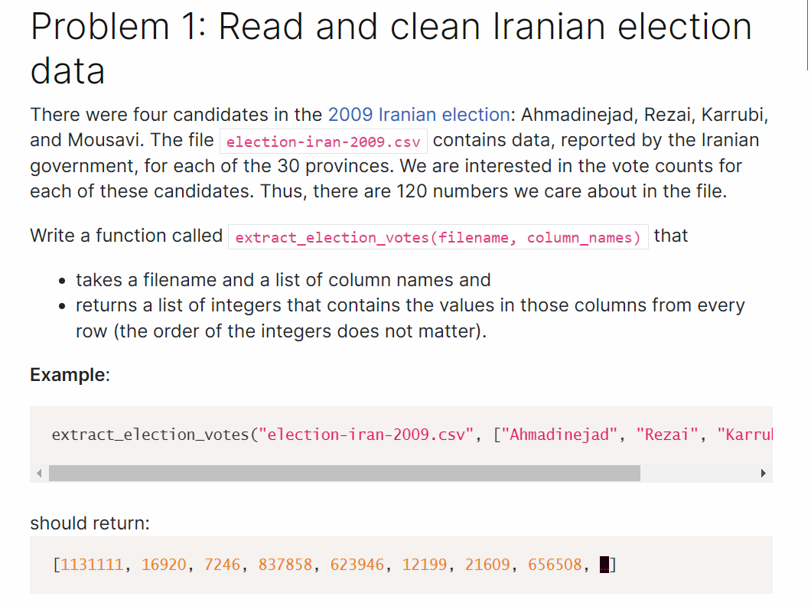
Task: Click the Problem 1 heading text
Action: (390, 48)
